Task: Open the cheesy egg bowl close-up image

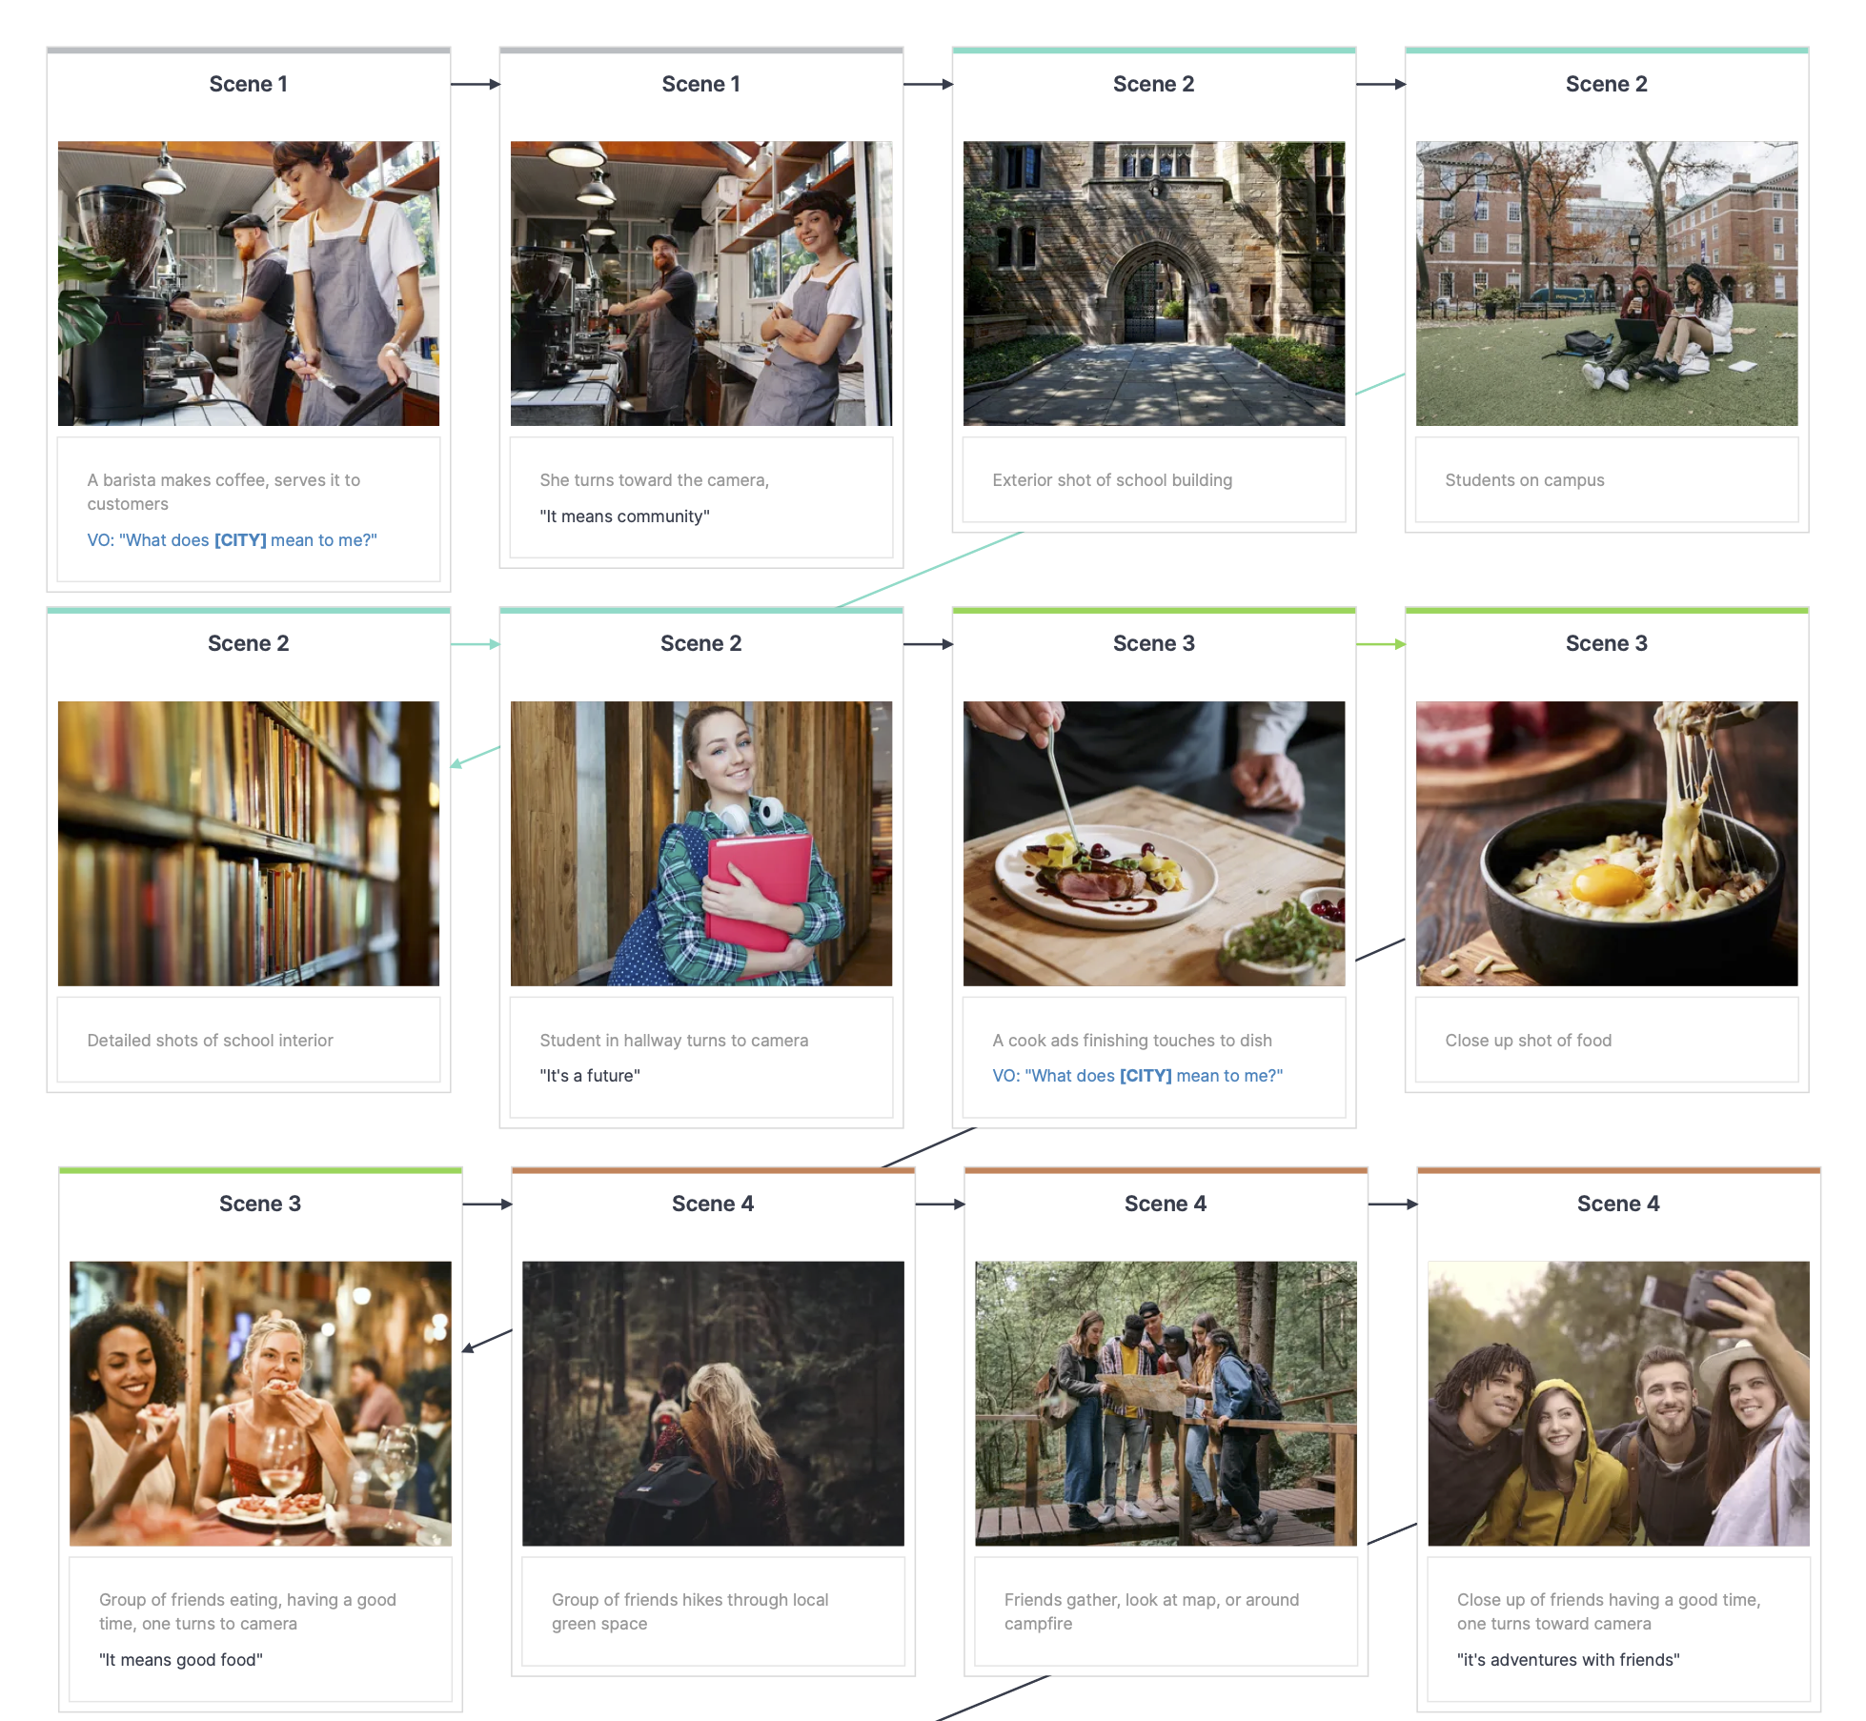Action: (1606, 843)
